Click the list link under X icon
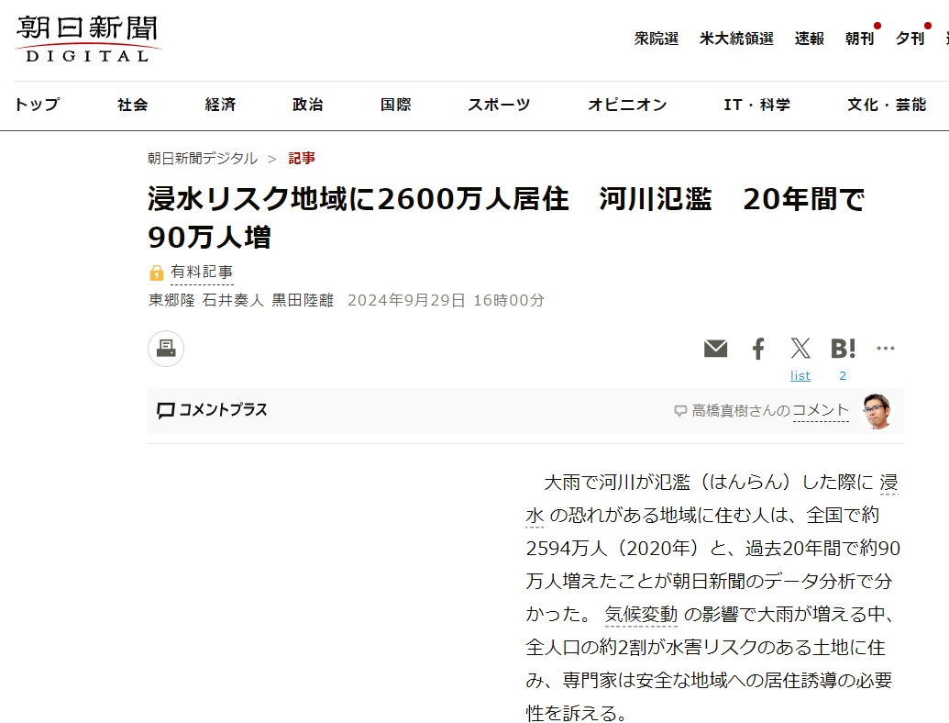The width and height of the screenshot is (949, 723). pos(800,375)
